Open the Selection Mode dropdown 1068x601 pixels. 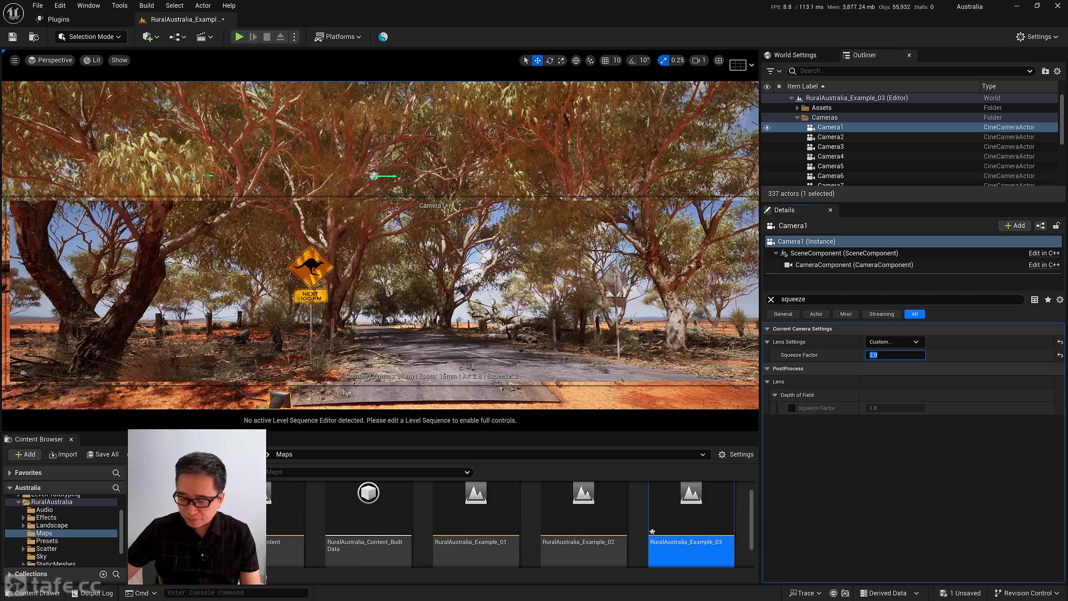(90, 37)
